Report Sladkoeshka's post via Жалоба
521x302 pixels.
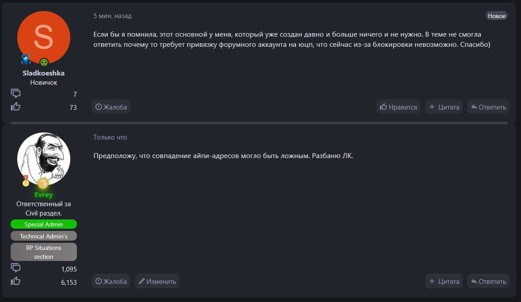[111, 107]
